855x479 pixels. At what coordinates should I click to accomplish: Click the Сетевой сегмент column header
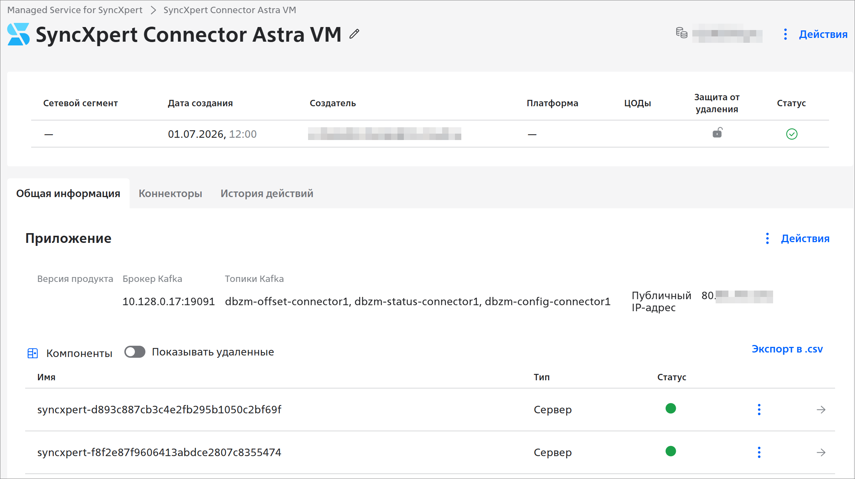(x=80, y=103)
